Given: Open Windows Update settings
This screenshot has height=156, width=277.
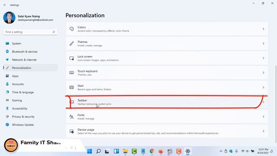Looking at the screenshot, I should tap(30, 125).
